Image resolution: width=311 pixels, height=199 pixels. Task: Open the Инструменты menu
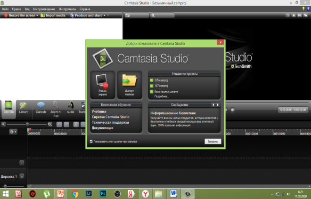[x=67, y=9]
